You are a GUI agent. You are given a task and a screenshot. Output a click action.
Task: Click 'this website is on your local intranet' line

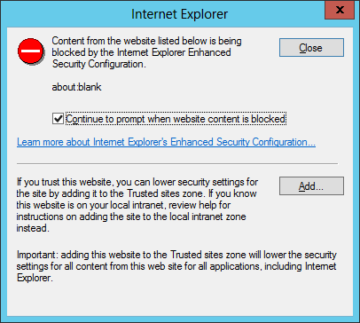tap(123, 205)
